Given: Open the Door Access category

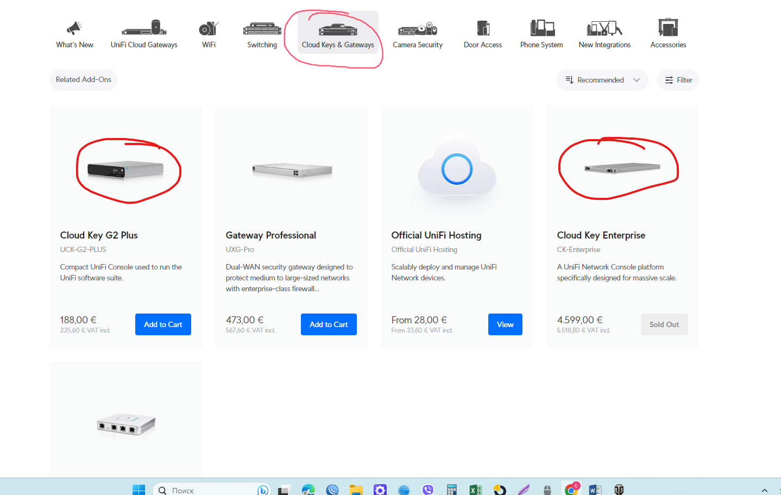Looking at the screenshot, I should click(x=483, y=34).
